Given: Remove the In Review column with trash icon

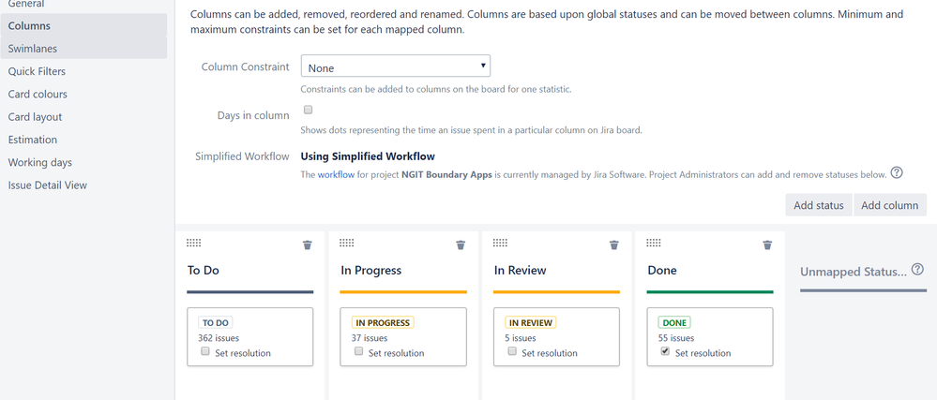Looking at the screenshot, I should coord(613,244).
